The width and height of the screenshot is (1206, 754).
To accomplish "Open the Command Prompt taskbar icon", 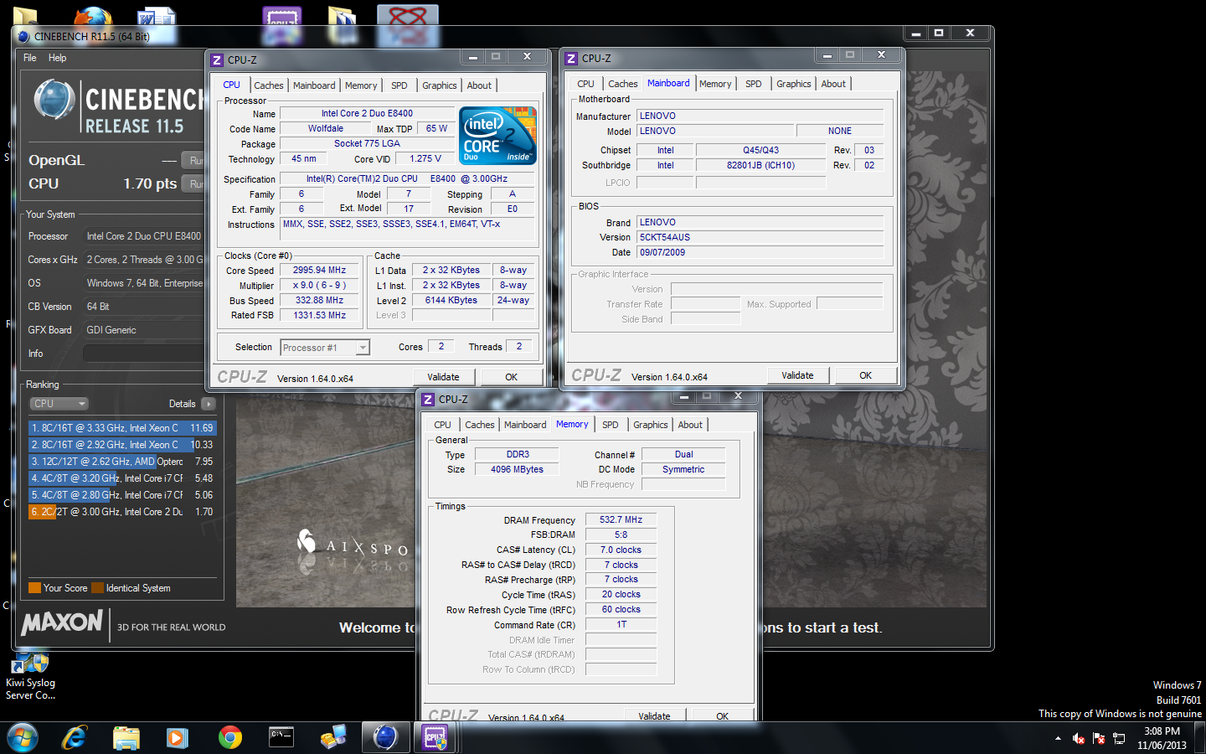I will click(x=281, y=737).
